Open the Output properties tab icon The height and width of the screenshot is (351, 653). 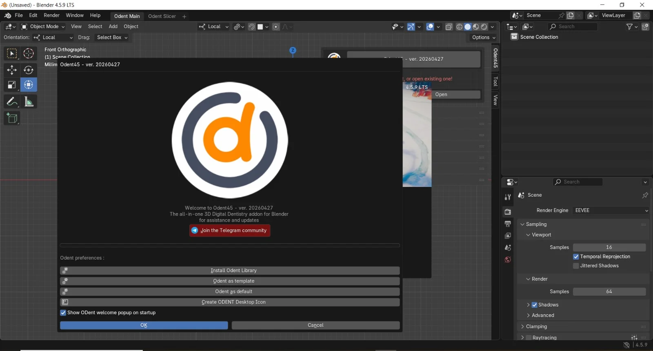coord(508,224)
